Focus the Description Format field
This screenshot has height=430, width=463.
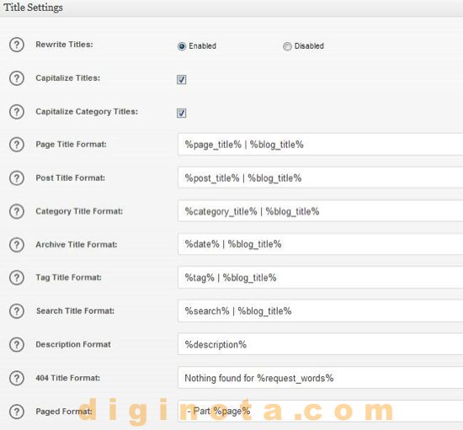tap(321, 344)
